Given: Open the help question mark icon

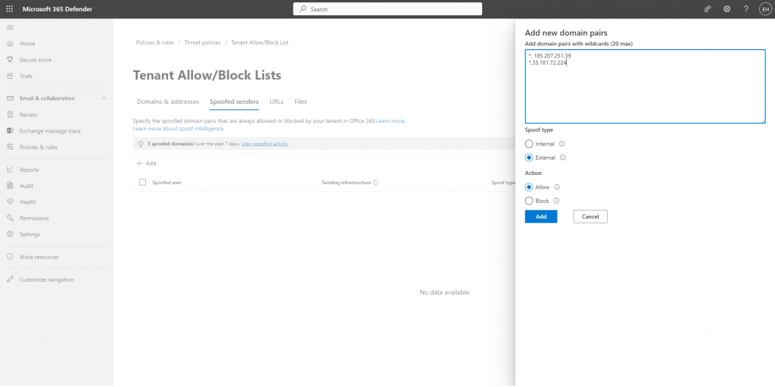Looking at the screenshot, I should tap(746, 9).
